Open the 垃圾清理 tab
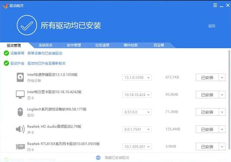 (x=102, y=45)
